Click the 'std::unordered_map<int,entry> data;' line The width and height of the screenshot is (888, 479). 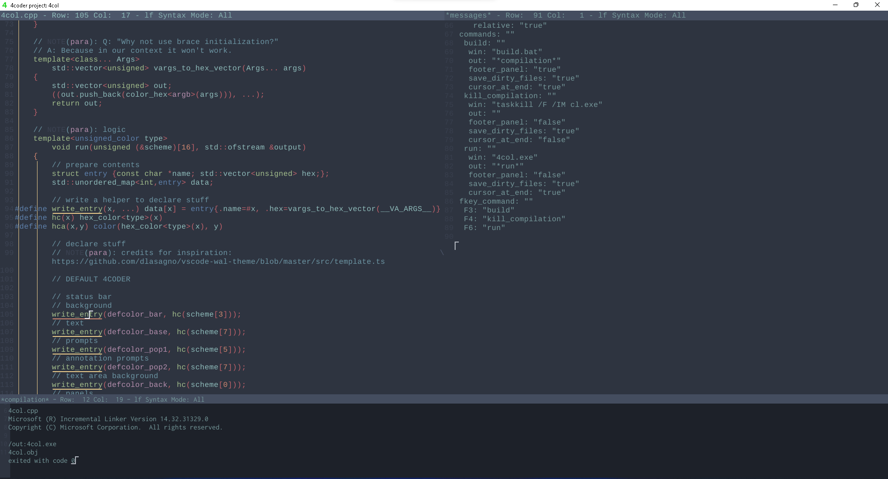coord(132,182)
